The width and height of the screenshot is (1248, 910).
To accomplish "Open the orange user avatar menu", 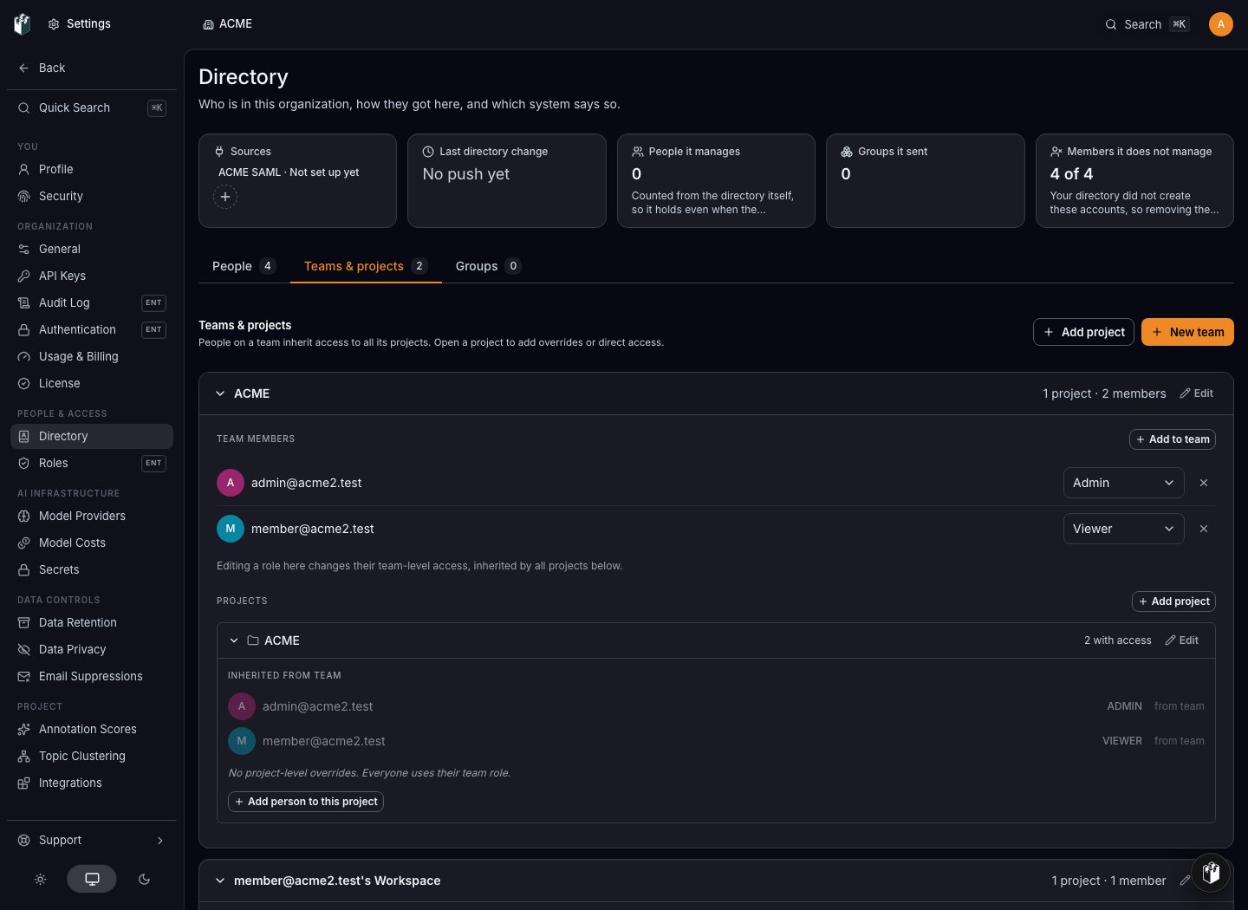I will [x=1220, y=24].
